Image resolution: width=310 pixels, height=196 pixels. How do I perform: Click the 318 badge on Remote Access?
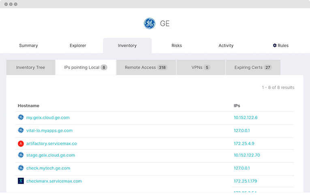(162, 67)
